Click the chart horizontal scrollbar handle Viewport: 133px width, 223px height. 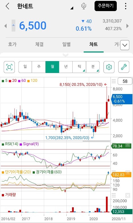(x=97, y=141)
